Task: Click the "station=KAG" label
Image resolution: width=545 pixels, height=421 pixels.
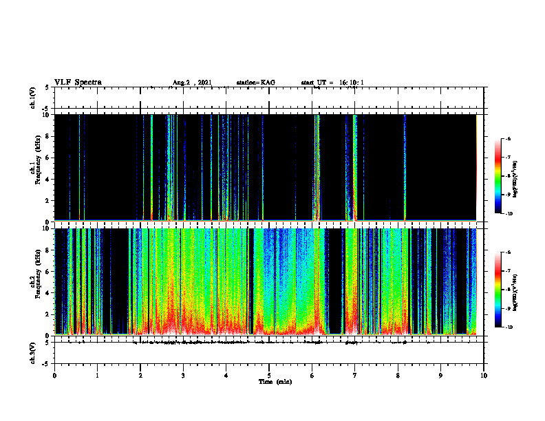Action: click(255, 83)
